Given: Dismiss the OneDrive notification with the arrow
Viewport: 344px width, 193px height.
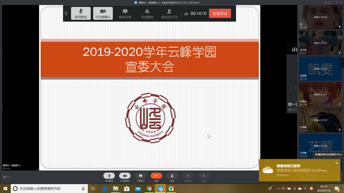Looking at the screenshot, I should pos(336,163).
